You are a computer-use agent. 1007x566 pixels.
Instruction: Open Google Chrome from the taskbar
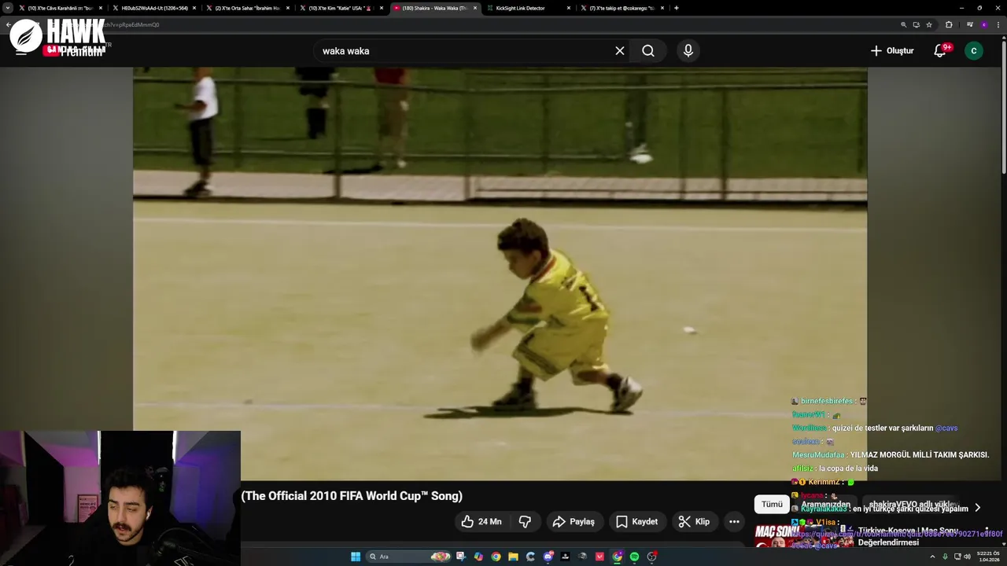(496, 557)
